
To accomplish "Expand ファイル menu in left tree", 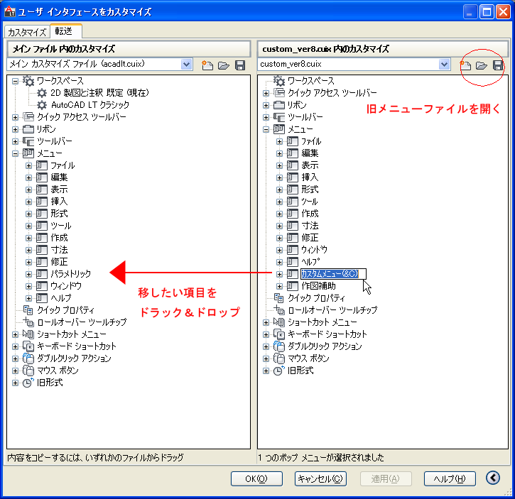I will tap(28, 165).
